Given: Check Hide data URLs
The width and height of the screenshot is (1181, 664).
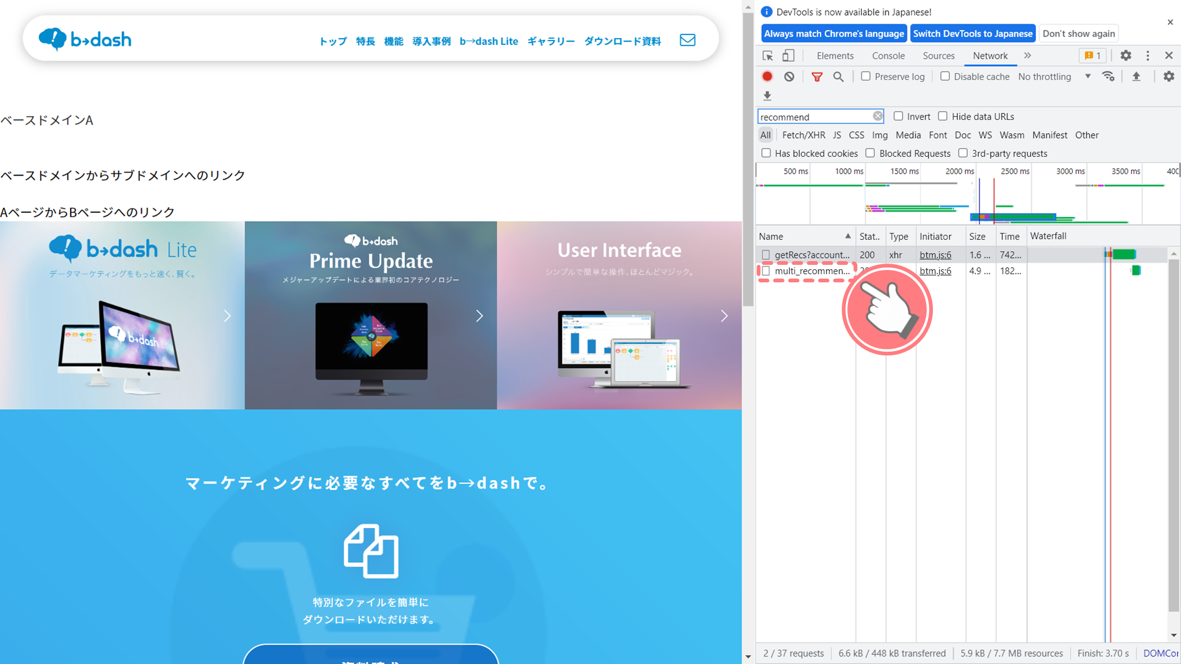Looking at the screenshot, I should click(x=942, y=116).
